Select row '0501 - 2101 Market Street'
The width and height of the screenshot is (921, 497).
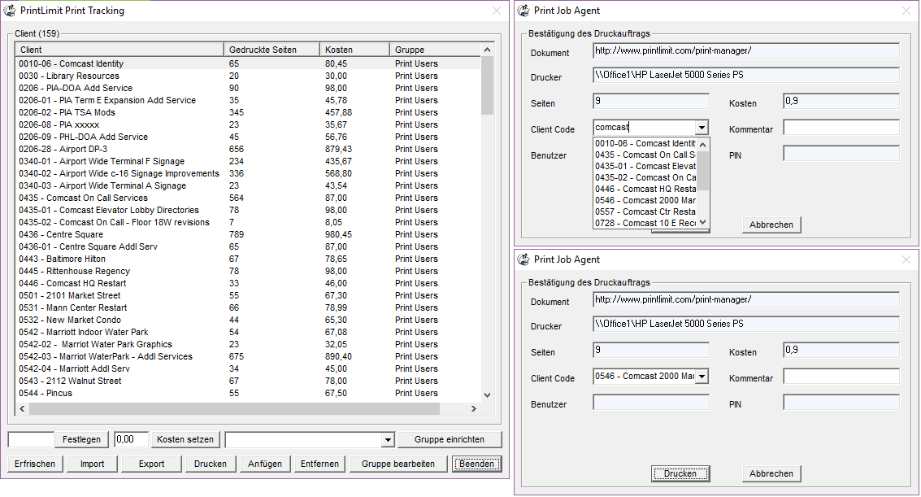pos(248,295)
